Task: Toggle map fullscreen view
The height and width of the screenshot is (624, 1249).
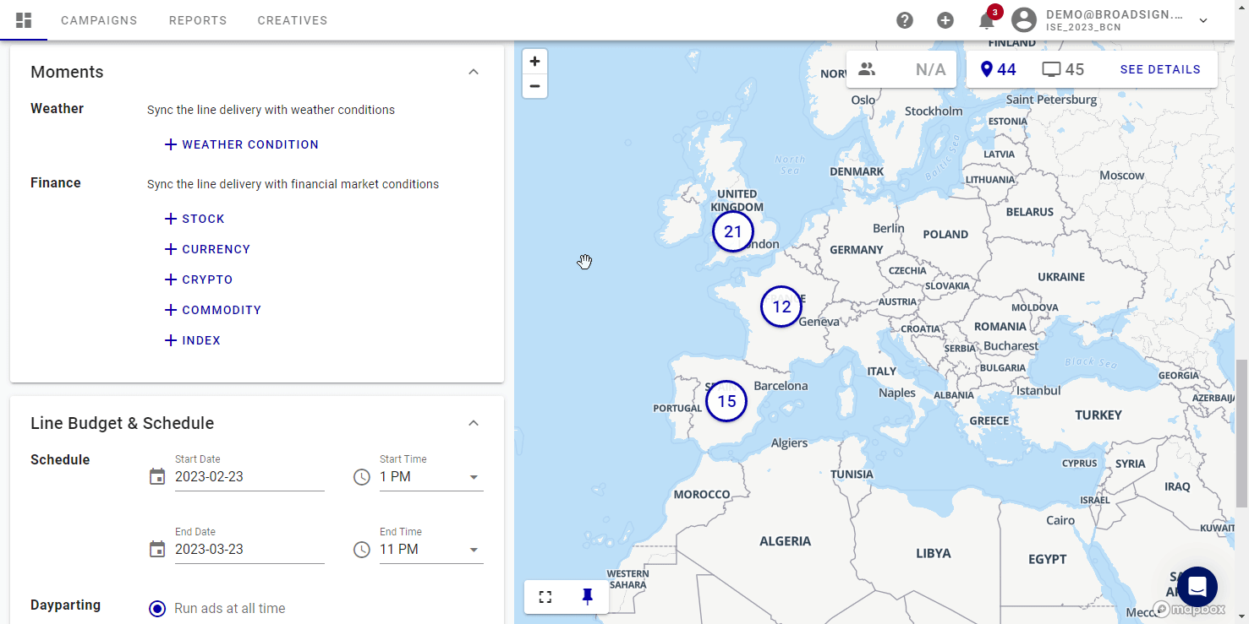Action: point(545,597)
